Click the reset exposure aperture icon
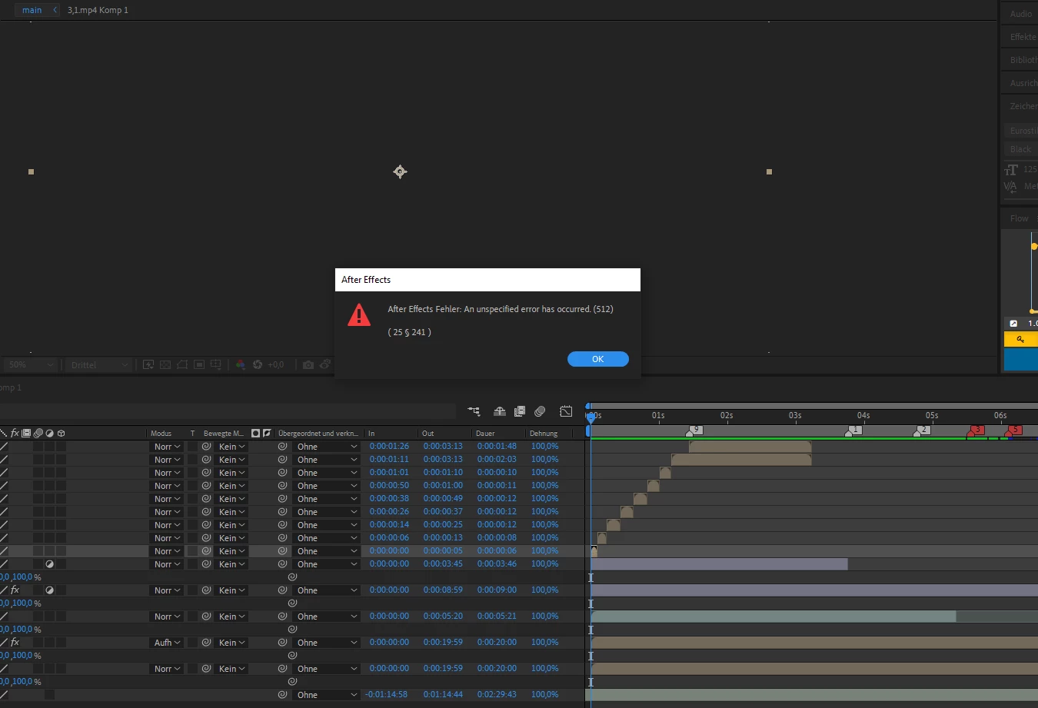 [258, 364]
